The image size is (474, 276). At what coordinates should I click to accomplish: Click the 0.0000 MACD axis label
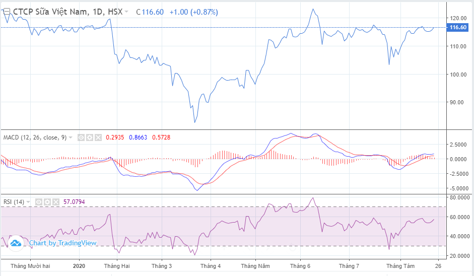coord(458,159)
